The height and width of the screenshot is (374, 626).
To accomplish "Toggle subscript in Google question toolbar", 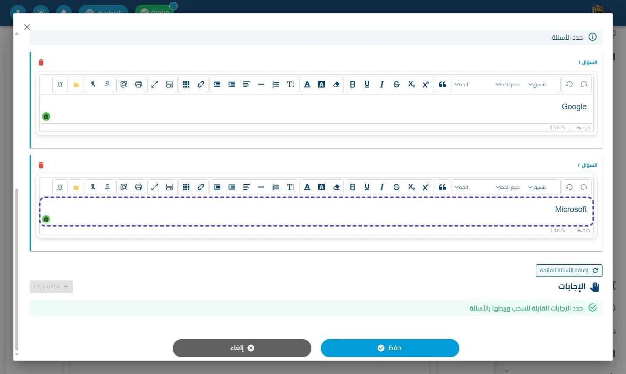I will 411,84.
